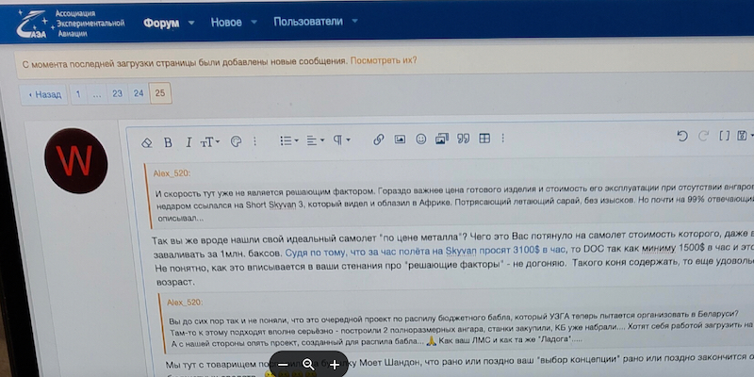The height and width of the screenshot is (377, 754).
Task: Open the font size dropdown
Action: (x=210, y=141)
